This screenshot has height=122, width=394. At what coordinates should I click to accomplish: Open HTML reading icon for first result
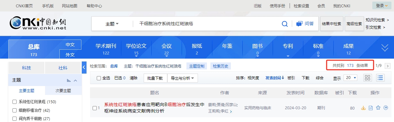(x=371, y=108)
